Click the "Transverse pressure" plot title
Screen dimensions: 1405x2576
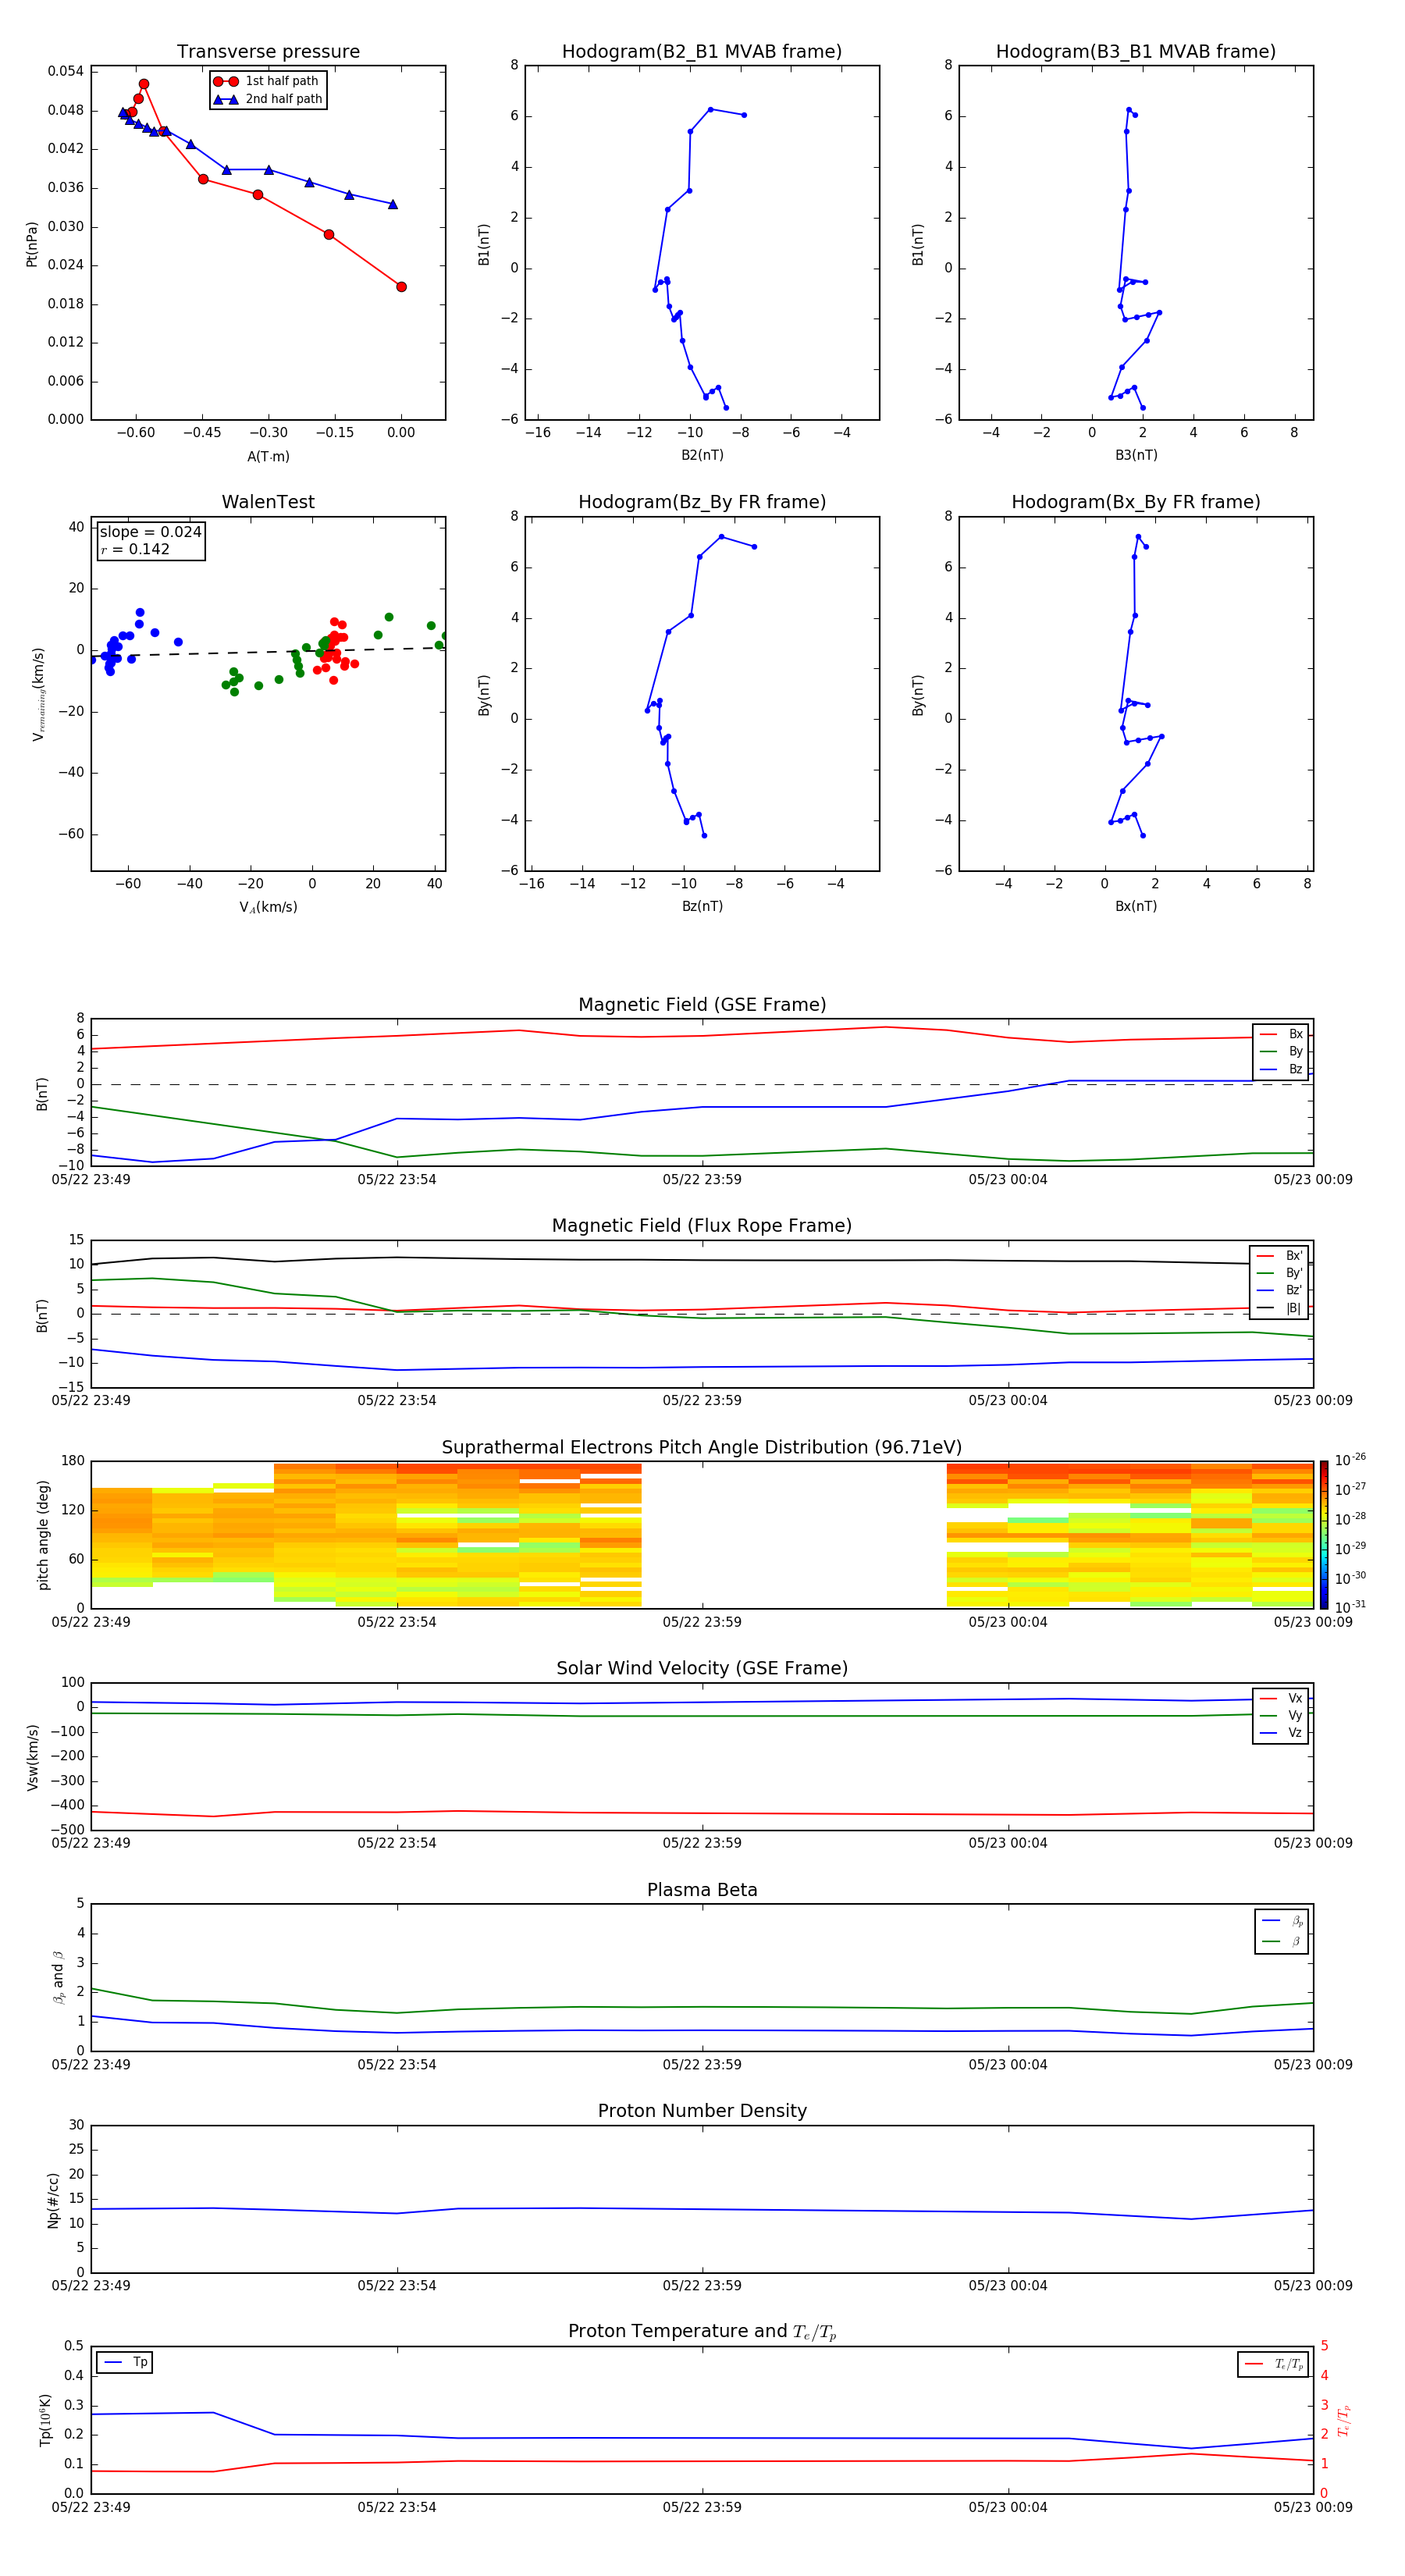pyautogui.click(x=268, y=52)
